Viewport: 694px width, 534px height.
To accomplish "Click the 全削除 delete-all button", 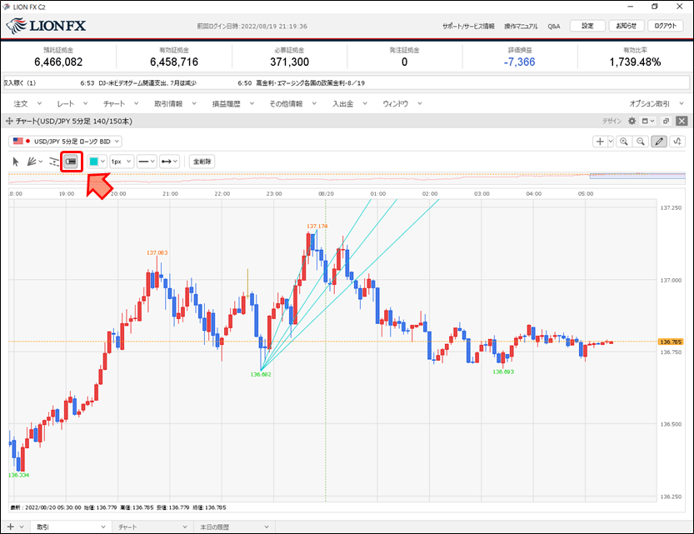I will pyautogui.click(x=202, y=162).
